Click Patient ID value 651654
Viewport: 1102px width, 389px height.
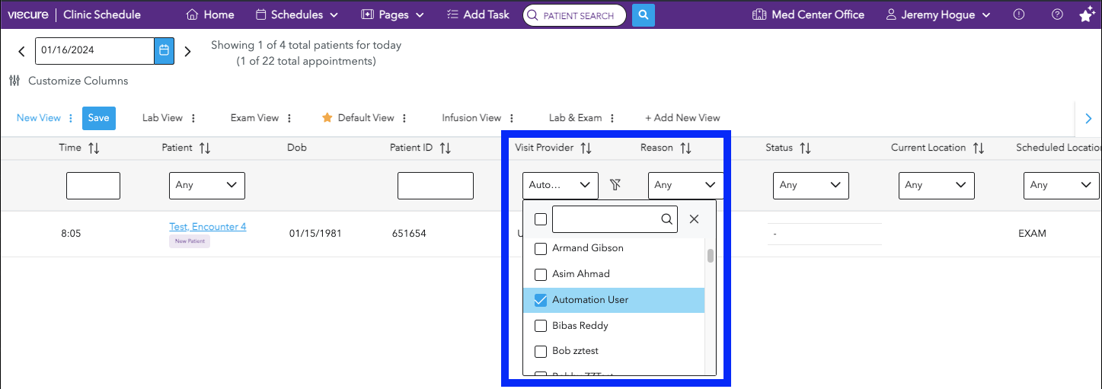409,234
